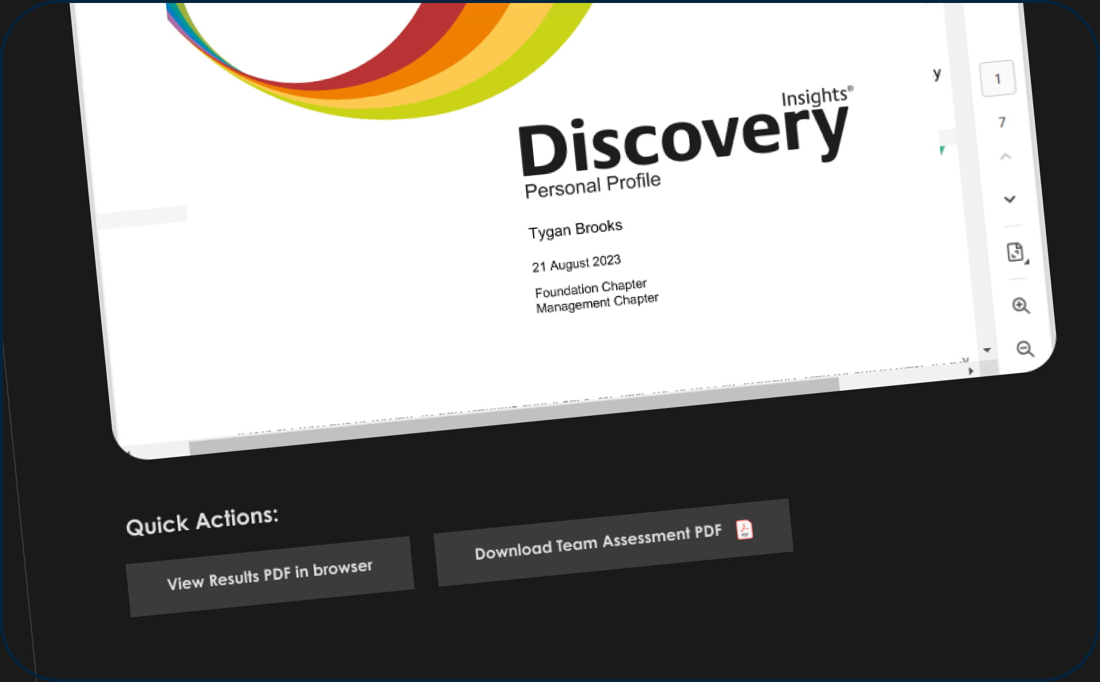Click the horizontal scrollbar right arrow
The height and width of the screenshot is (682, 1100).
[971, 371]
